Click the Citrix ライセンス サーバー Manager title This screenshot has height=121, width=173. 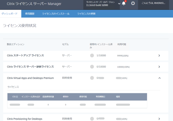[34, 4]
